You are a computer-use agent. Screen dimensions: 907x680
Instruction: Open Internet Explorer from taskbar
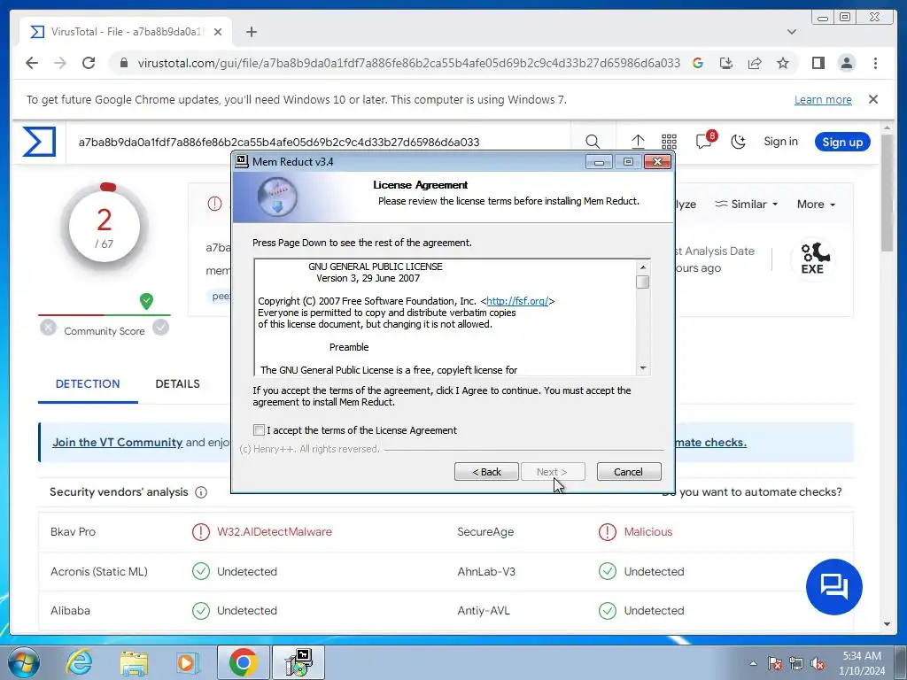(79, 662)
